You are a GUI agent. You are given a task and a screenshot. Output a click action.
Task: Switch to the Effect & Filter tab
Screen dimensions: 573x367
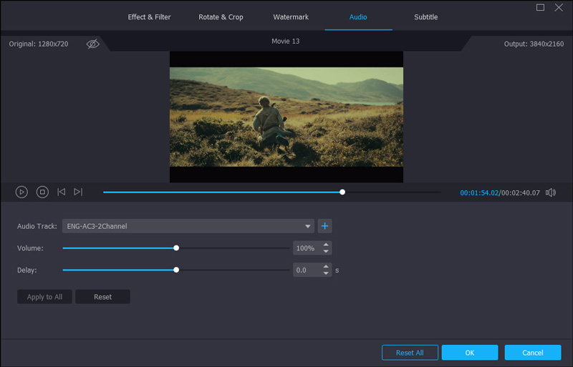(149, 17)
